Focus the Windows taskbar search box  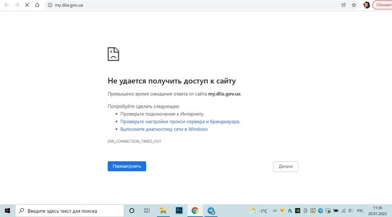pos(69,211)
